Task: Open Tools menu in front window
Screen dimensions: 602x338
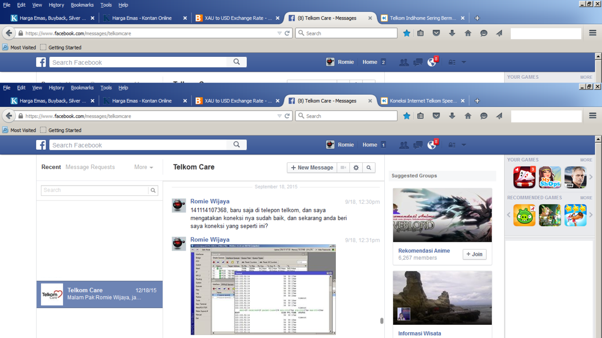Action: pos(106,88)
